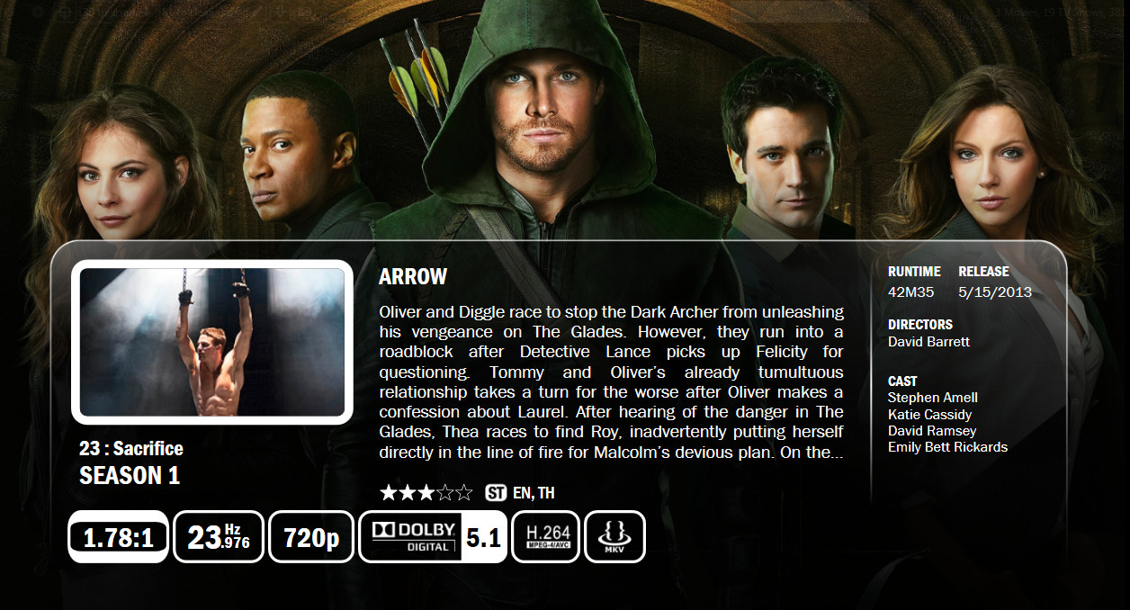Click the ARROW show title

pyautogui.click(x=413, y=276)
